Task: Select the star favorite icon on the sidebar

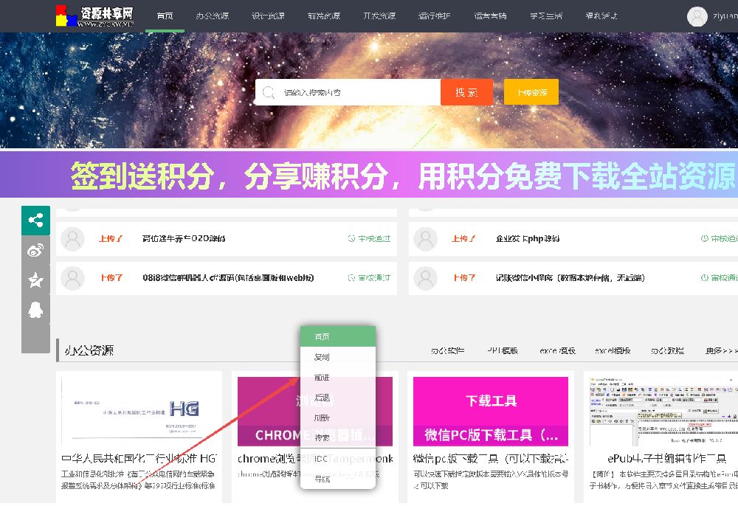Action: (35, 280)
